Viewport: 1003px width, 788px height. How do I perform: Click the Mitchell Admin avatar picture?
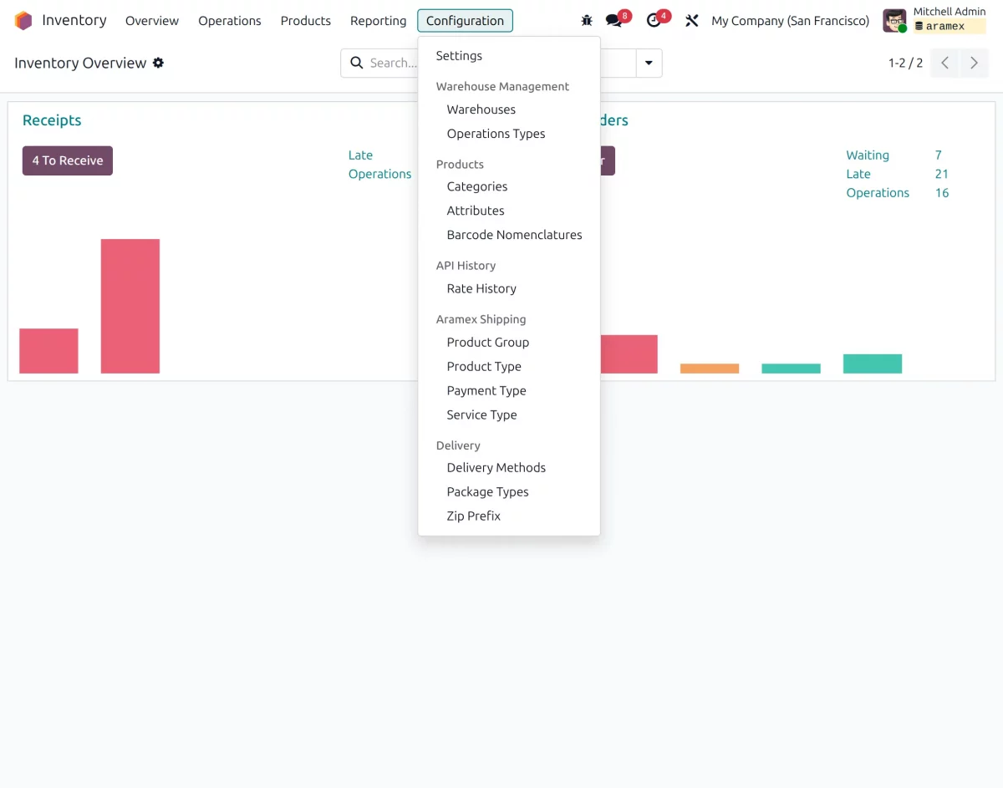(x=894, y=21)
